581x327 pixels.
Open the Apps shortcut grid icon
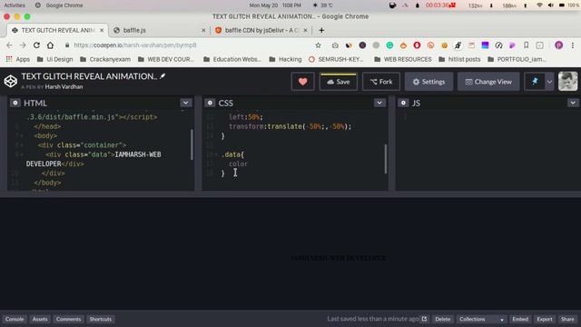pos(9,59)
